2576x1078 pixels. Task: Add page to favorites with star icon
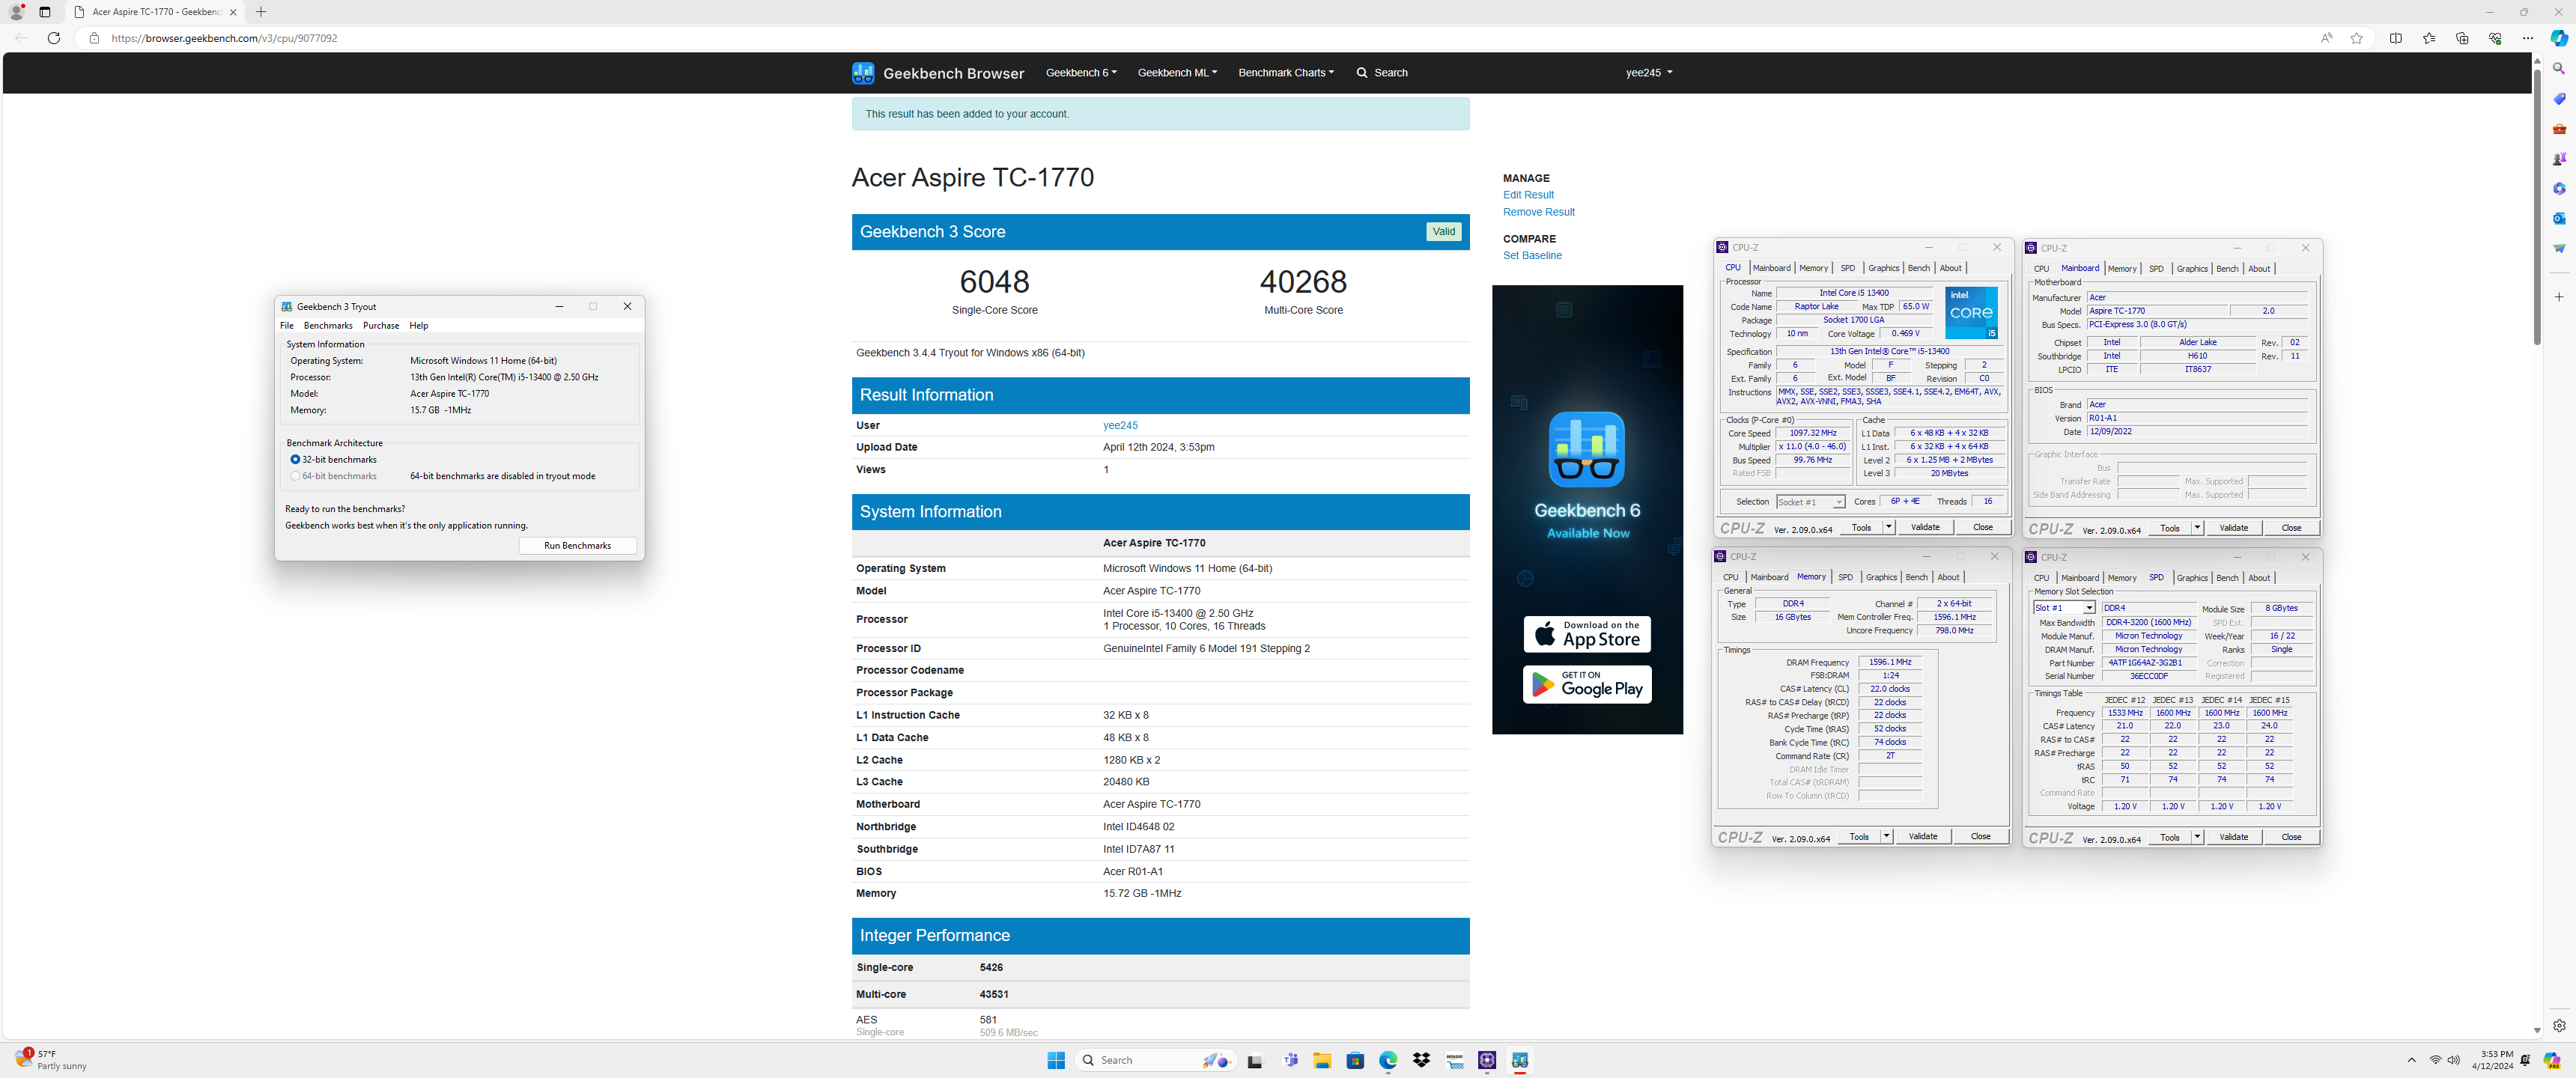[x=2357, y=38]
